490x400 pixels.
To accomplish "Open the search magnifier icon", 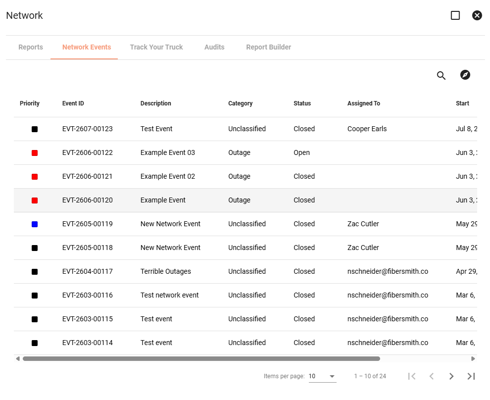I will tap(441, 75).
